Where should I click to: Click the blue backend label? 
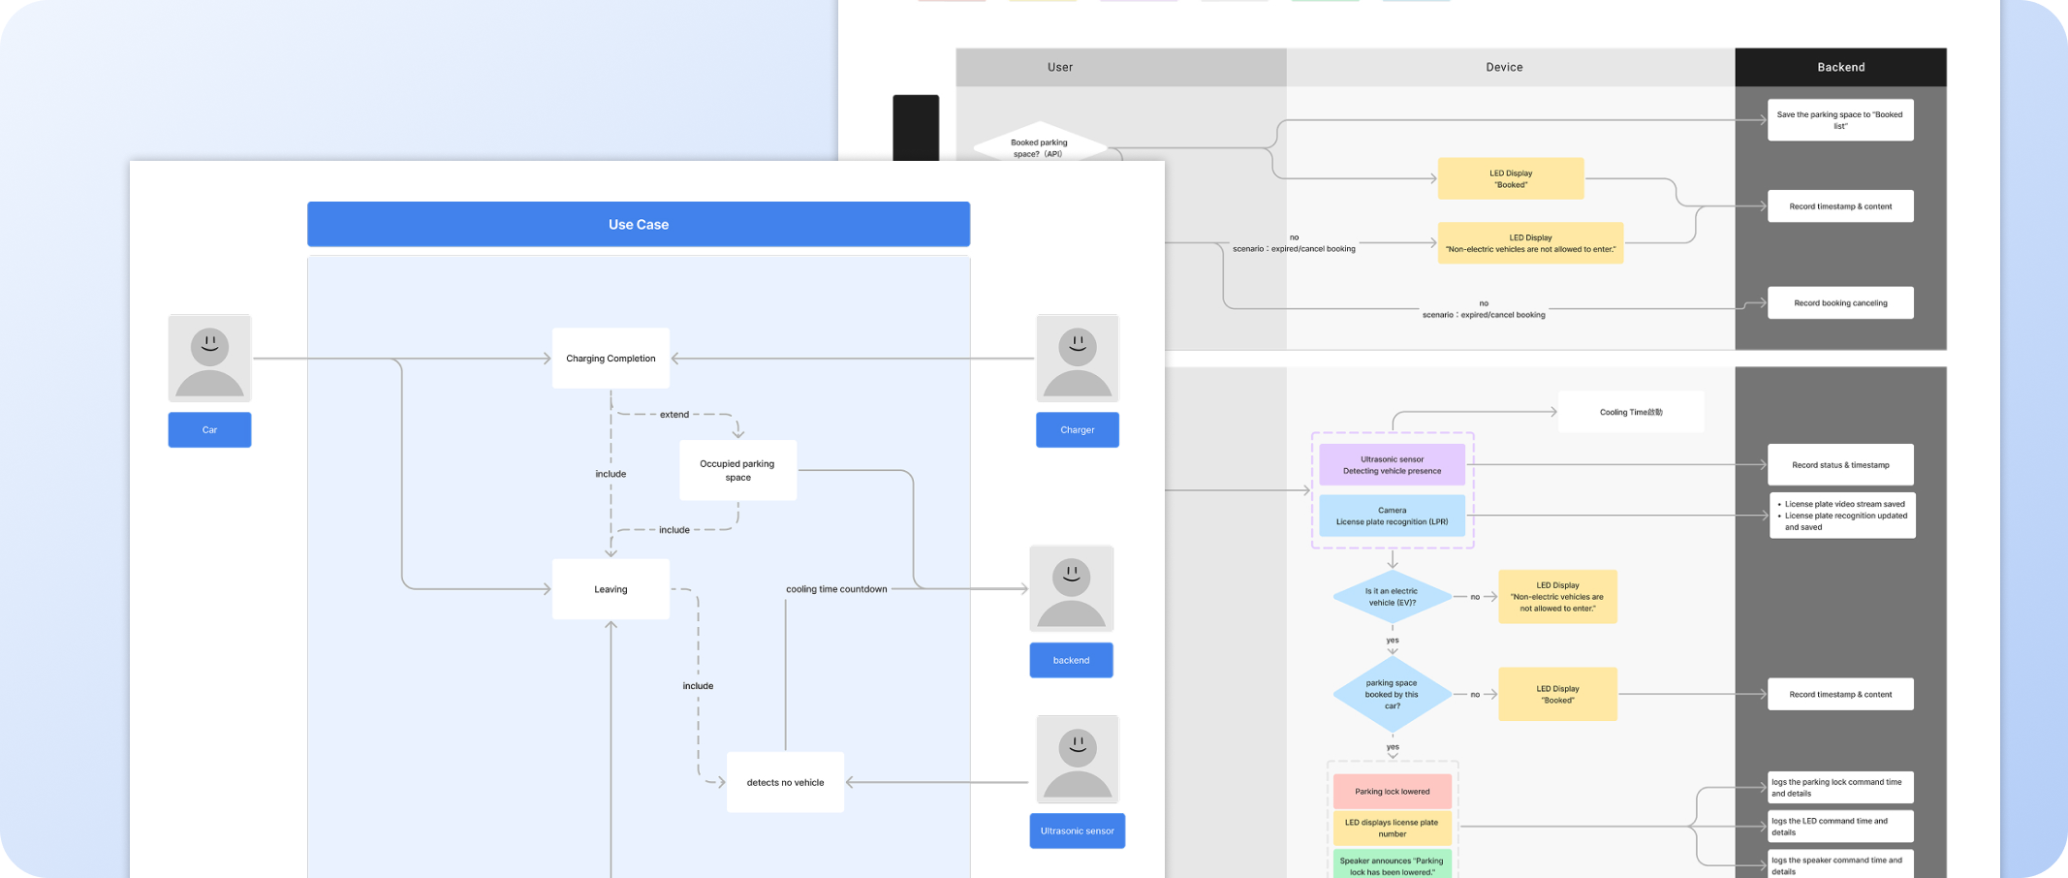pyautogui.click(x=1071, y=660)
